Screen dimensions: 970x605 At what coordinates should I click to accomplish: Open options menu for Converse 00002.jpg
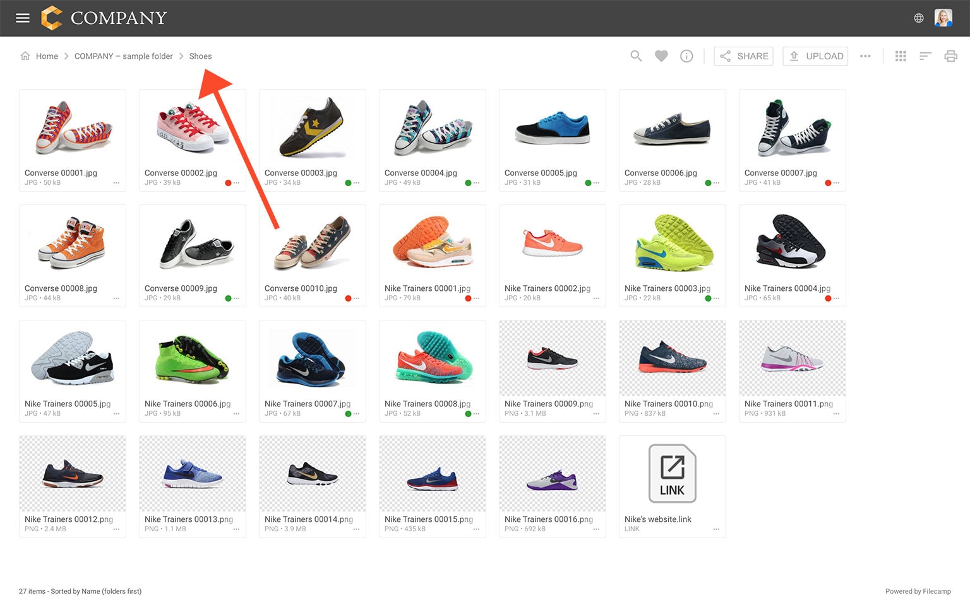coord(236,183)
